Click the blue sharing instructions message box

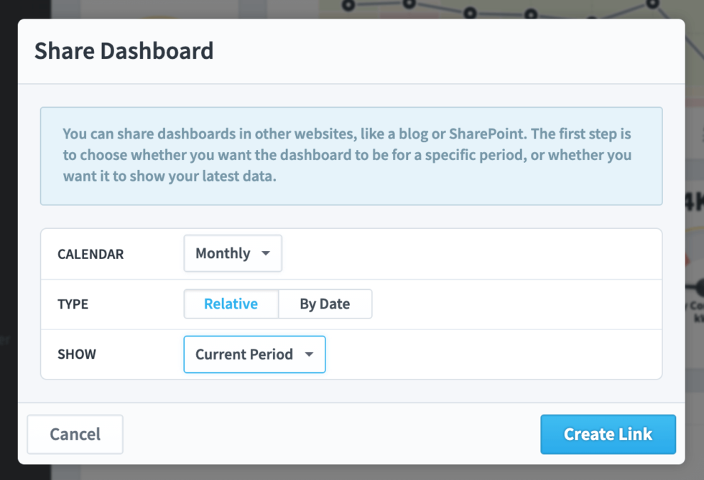pyautogui.click(x=352, y=156)
